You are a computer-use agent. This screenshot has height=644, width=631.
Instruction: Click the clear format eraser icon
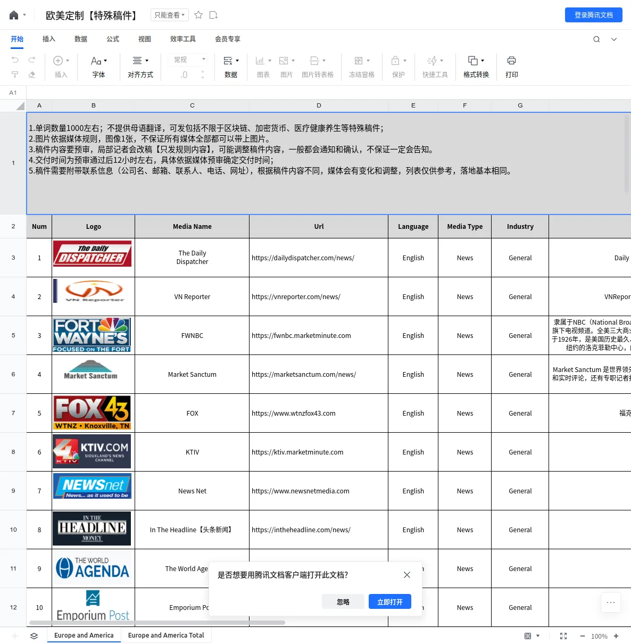(x=32, y=75)
